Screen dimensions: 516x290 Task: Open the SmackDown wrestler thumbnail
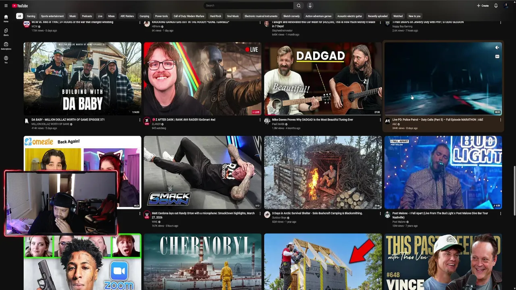tap(202, 172)
